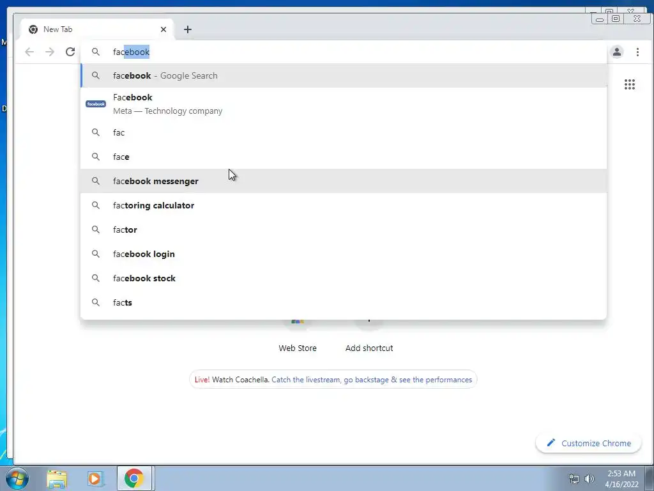Open the network tray icon

click(574, 478)
